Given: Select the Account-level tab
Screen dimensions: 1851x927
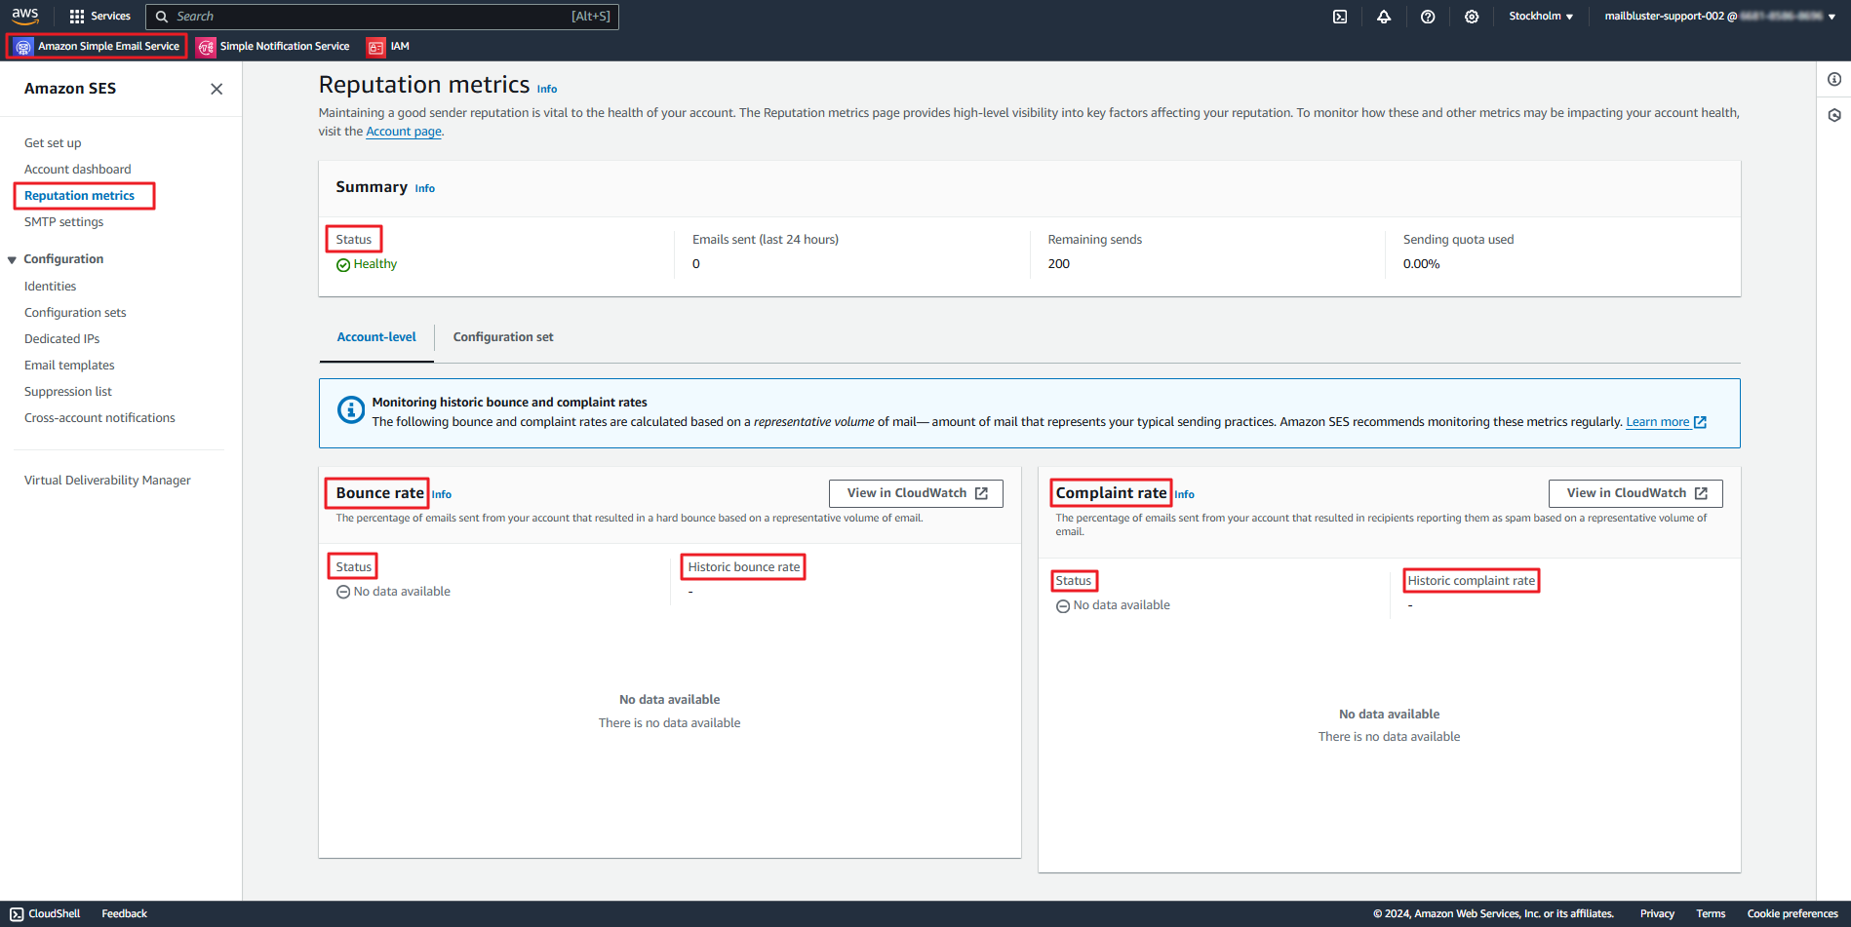Looking at the screenshot, I should tap(376, 337).
